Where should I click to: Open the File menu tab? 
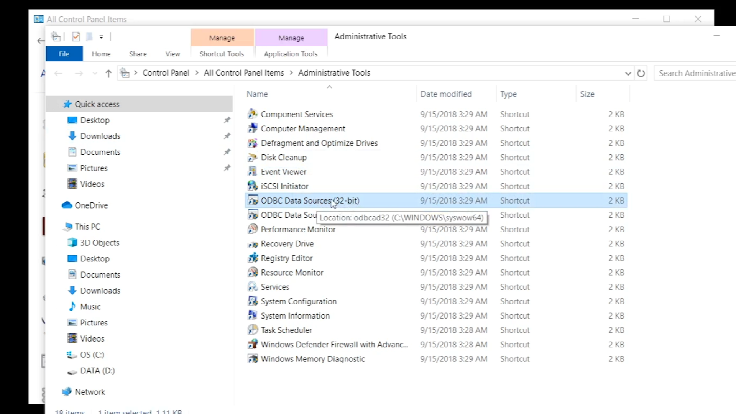point(64,54)
